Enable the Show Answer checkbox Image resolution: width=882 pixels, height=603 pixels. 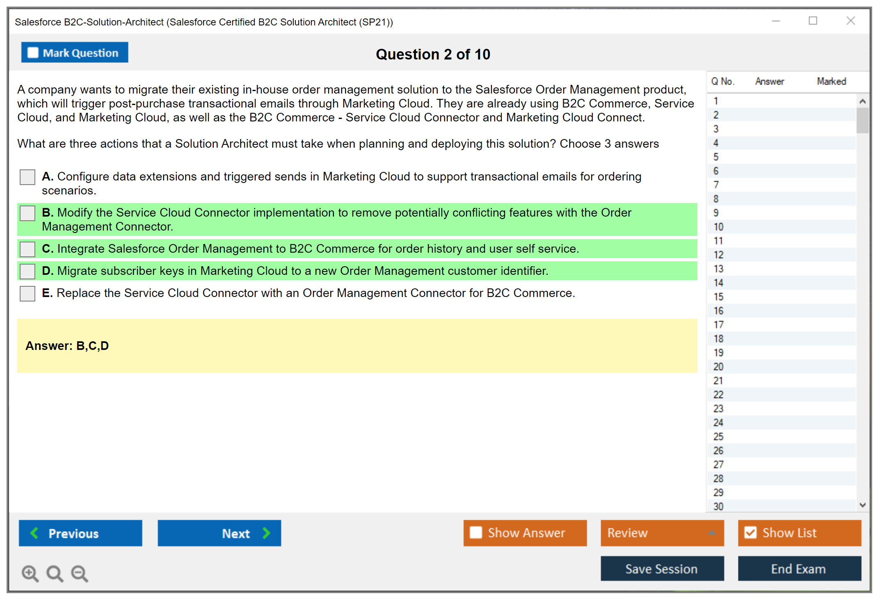tap(476, 532)
